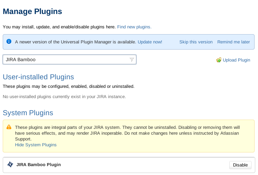Image resolution: width=258 pixels, height=175 pixels.
Task: Select the JIRA Bamboo Plugin name text
Action: [x=39, y=165]
